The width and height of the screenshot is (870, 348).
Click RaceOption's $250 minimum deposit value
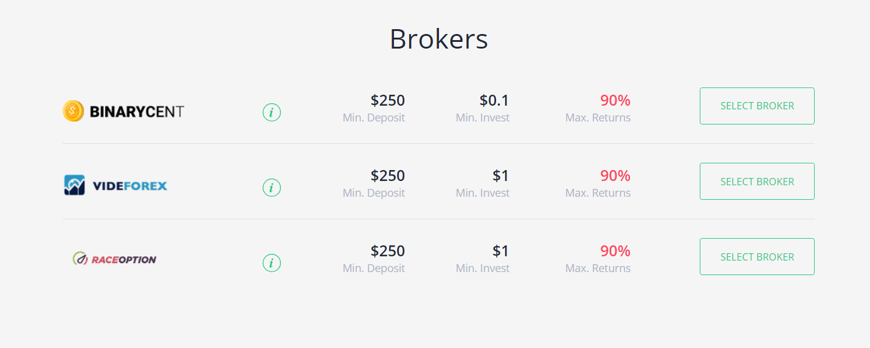tap(388, 251)
